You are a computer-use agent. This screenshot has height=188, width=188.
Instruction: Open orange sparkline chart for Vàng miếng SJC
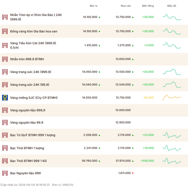click(172, 97)
